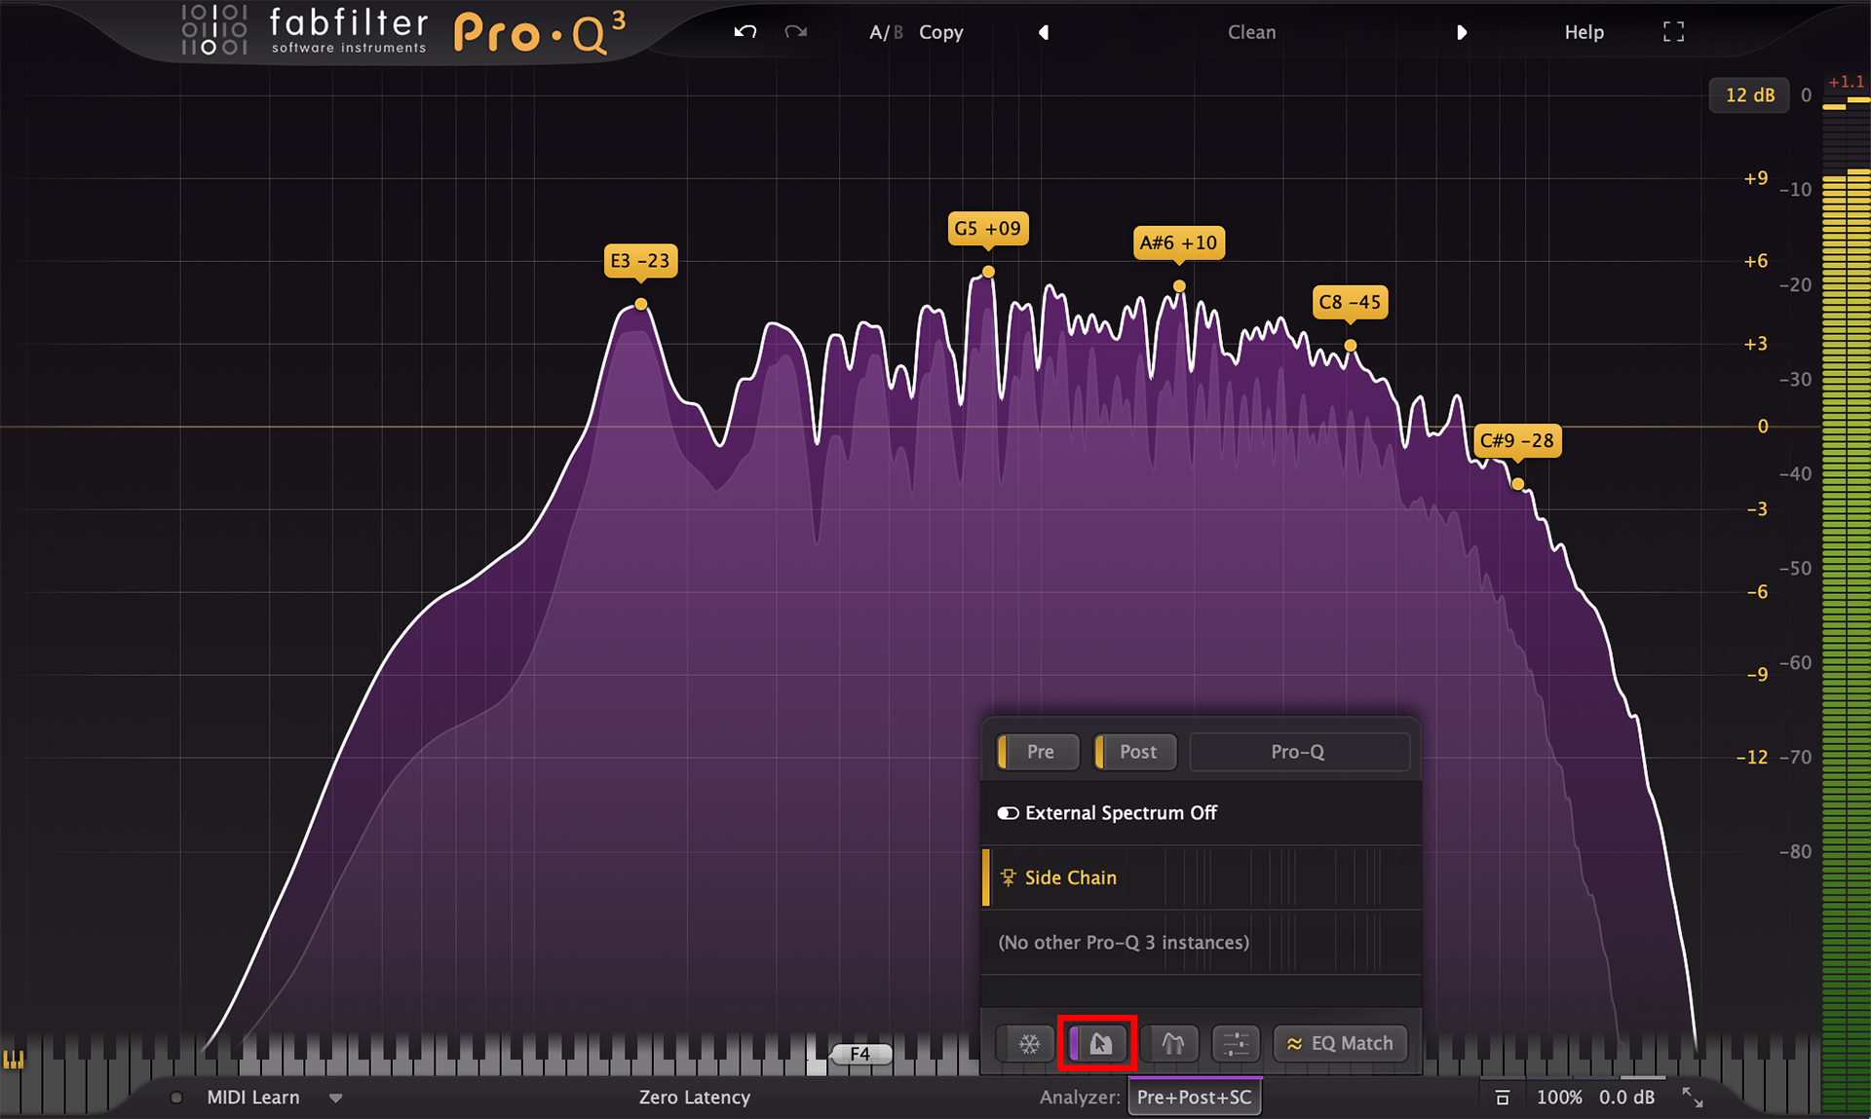The height and width of the screenshot is (1119, 1871).
Task: Select the E3 -23 spectrum peak label
Action: [x=640, y=261]
